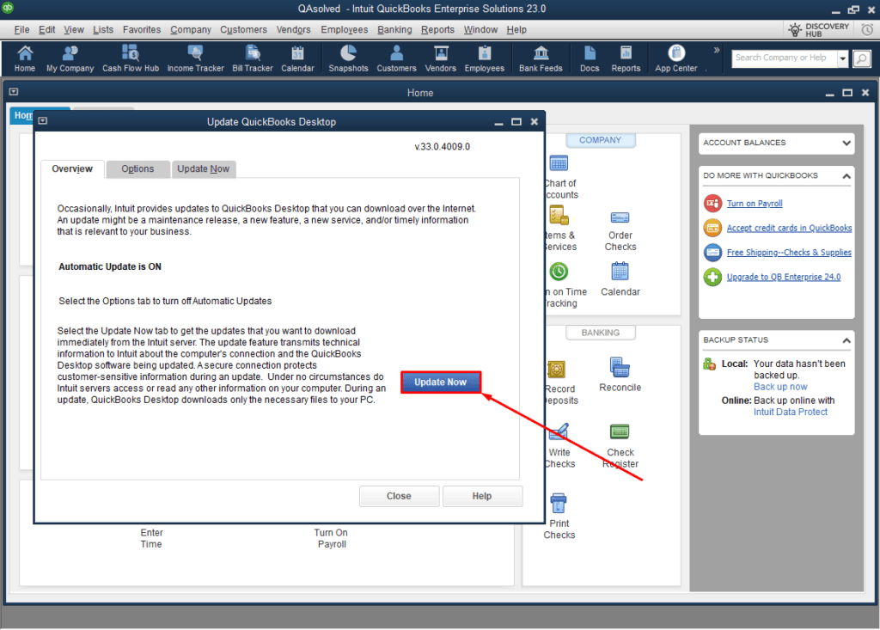
Task: Open the Calendar from the toolbar
Action: click(297, 58)
